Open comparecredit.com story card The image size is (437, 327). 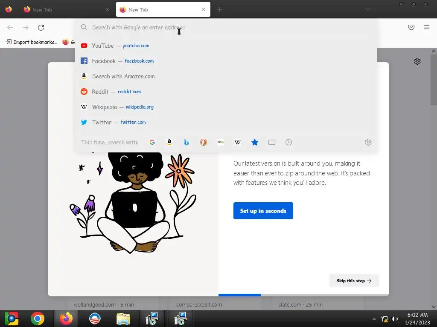pyautogui.click(x=215, y=304)
